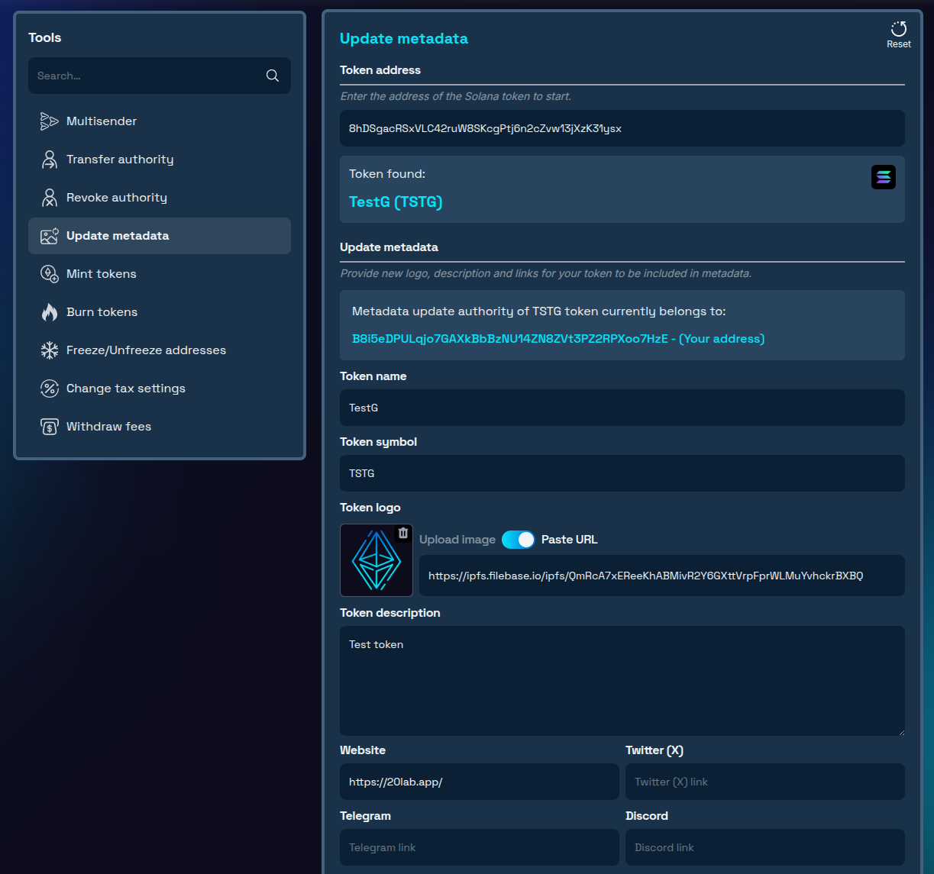The height and width of the screenshot is (874, 934).
Task: Click the Revoke authority person icon
Action: click(x=50, y=198)
